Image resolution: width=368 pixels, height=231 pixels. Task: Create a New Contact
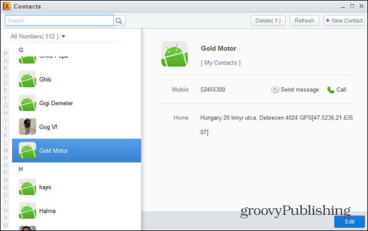click(x=344, y=21)
